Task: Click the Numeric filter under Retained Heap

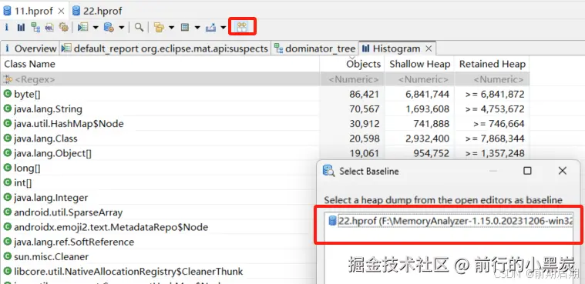Action: click(x=492, y=79)
